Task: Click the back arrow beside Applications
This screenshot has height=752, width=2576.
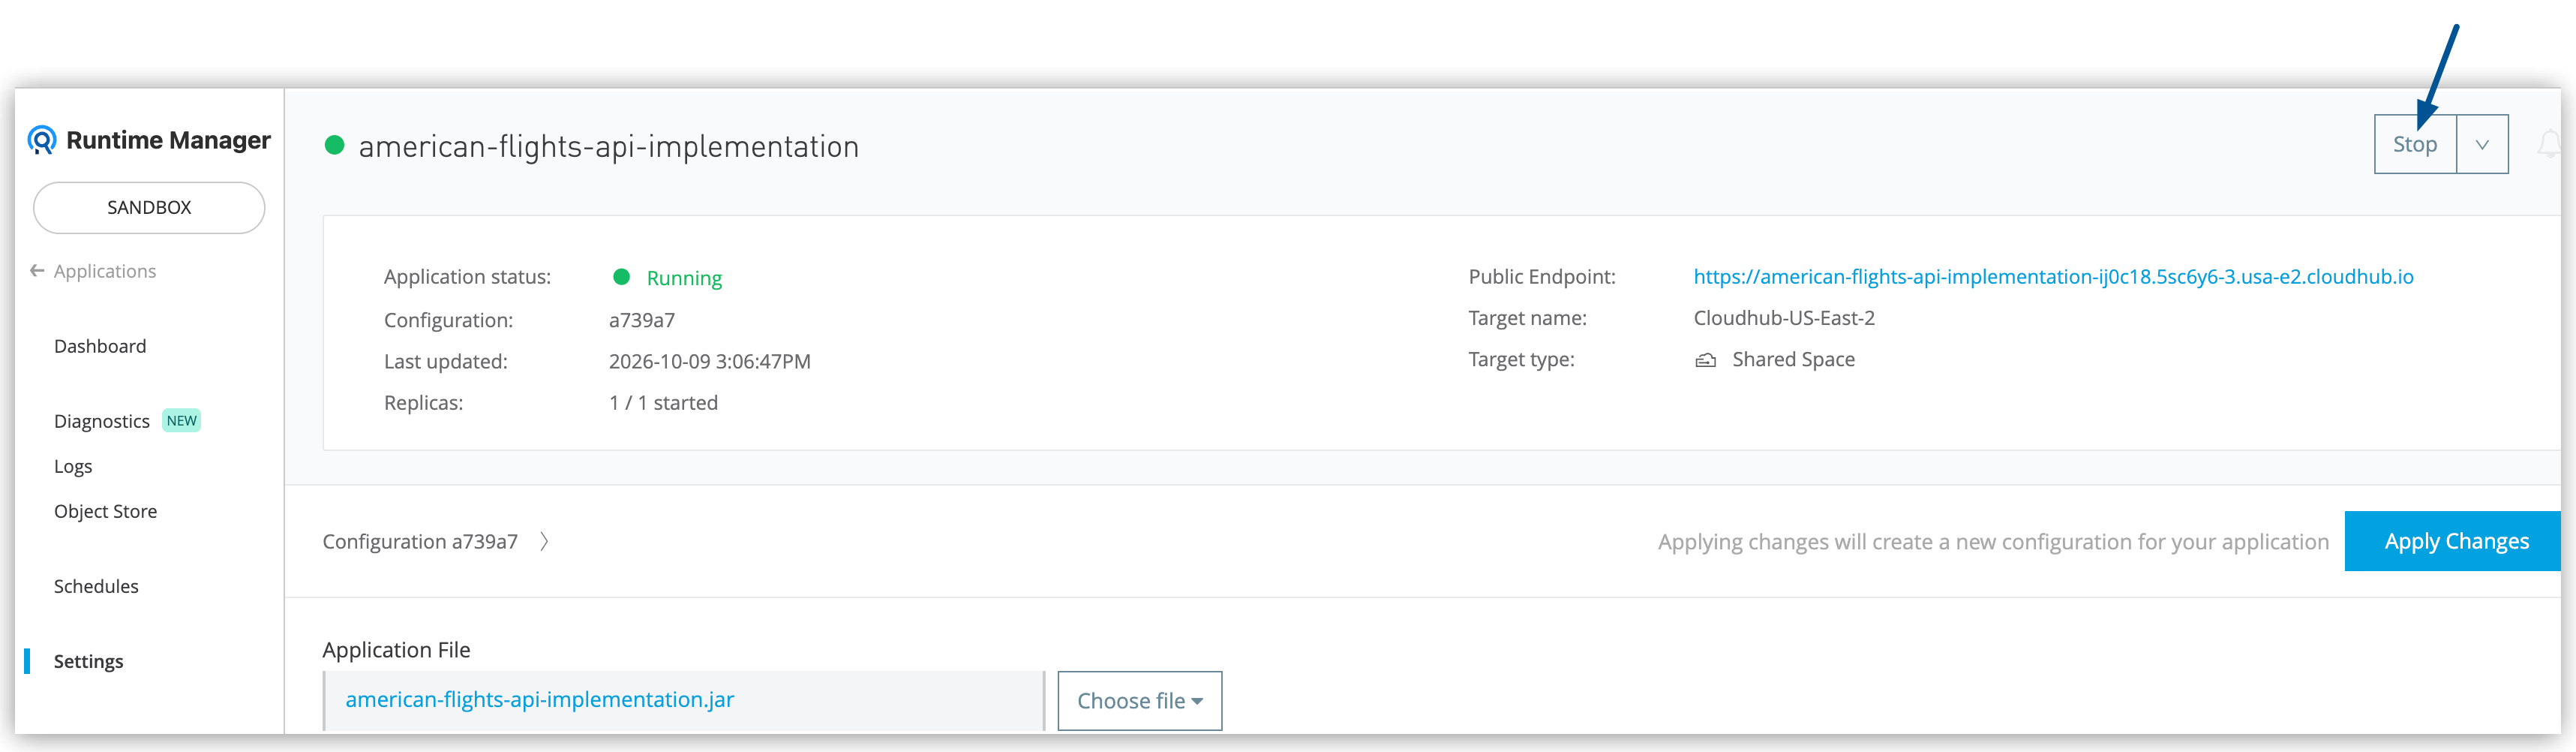Action: tap(37, 271)
